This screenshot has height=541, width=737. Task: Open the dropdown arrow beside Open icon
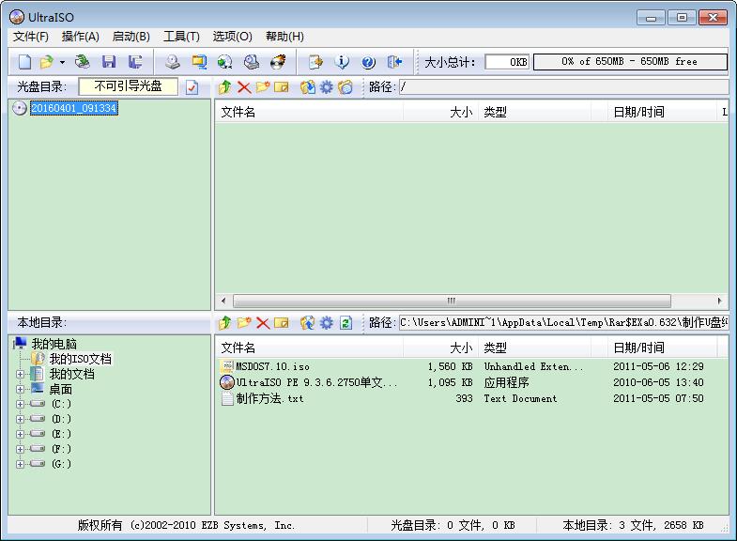62,62
